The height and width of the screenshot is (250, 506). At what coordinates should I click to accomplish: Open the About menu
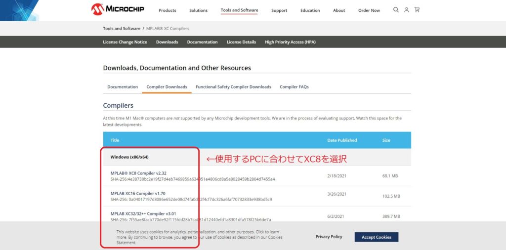(x=339, y=10)
